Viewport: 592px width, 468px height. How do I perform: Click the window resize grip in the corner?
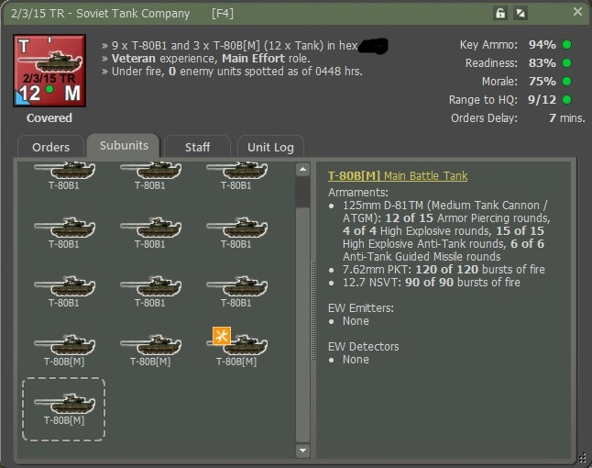(x=583, y=458)
